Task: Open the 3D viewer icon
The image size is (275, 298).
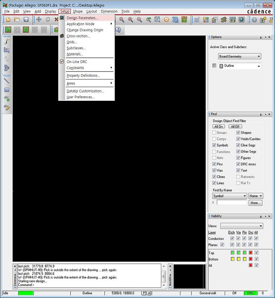Action: coord(175,19)
